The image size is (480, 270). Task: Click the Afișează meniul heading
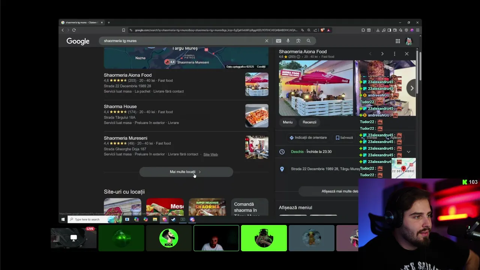(x=295, y=207)
